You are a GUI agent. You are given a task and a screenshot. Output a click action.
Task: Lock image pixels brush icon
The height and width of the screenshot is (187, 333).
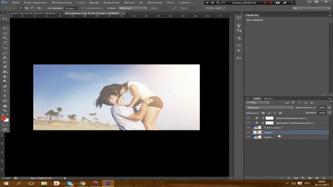click(269, 113)
